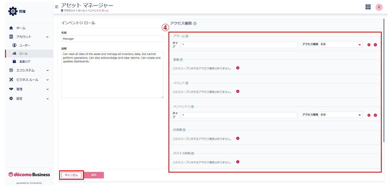The image size is (389, 188).
Task: Toggle the sidebar collapse icon beside title
Action: (x=57, y=6)
